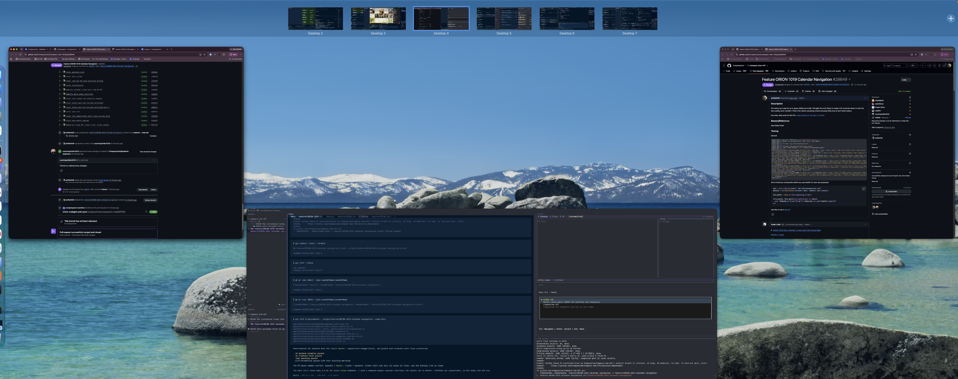Copy branch name icon in left window

tap(136, 66)
